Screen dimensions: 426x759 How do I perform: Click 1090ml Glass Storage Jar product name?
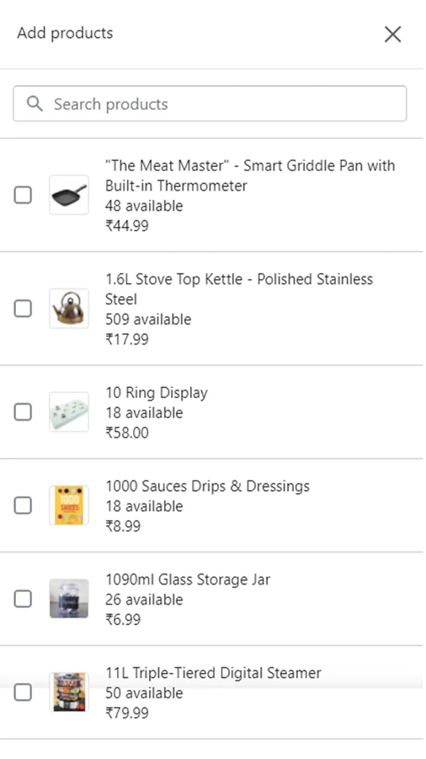188,579
